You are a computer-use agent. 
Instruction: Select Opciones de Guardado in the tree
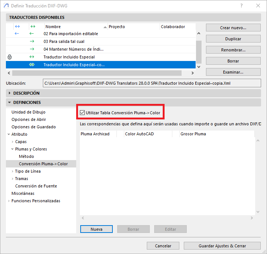point(34,127)
